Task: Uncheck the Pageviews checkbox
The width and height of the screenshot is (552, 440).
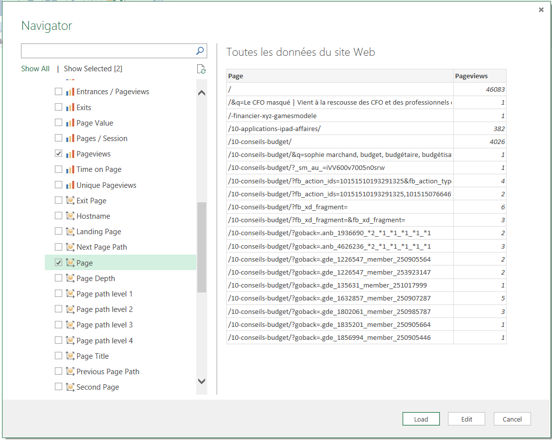Action: click(x=58, y=153)
